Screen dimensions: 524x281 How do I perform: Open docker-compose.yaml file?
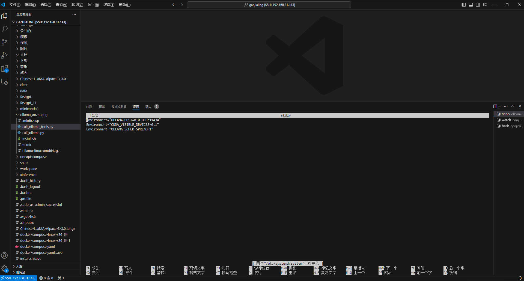coord(46,246)
